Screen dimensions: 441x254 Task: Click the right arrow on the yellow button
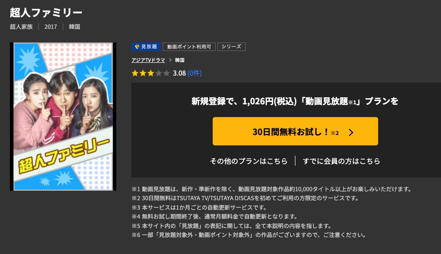351,132
